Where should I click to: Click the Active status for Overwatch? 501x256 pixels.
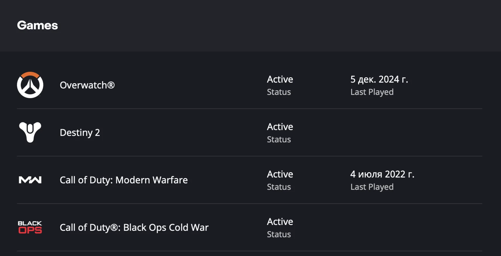280,79
